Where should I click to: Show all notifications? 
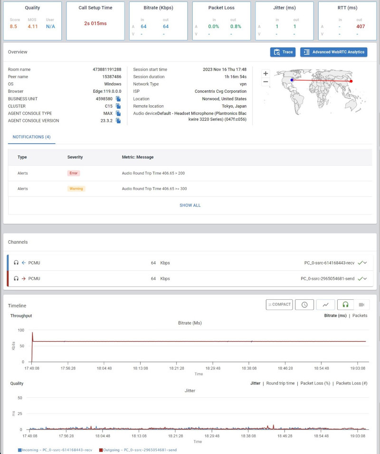point(190,205)
